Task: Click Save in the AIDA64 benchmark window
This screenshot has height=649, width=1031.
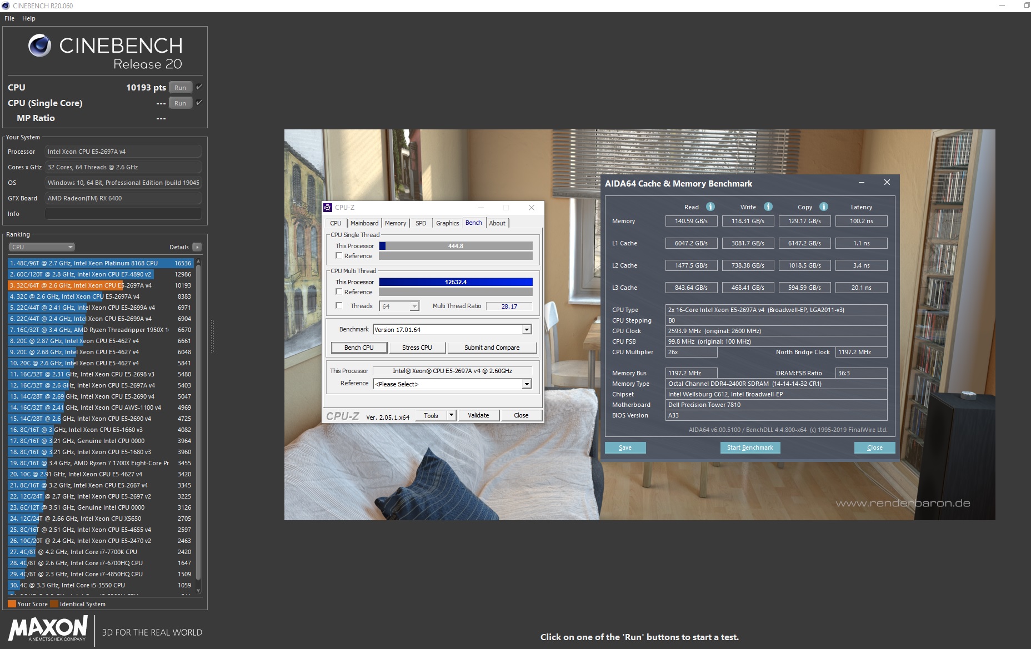Action: 625,447
